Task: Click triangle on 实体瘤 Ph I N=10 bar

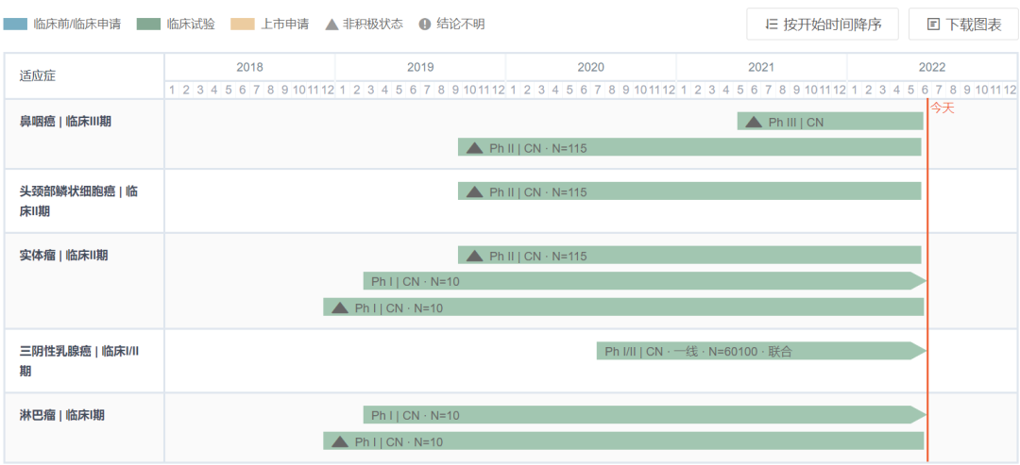Action: click(340, 307)
